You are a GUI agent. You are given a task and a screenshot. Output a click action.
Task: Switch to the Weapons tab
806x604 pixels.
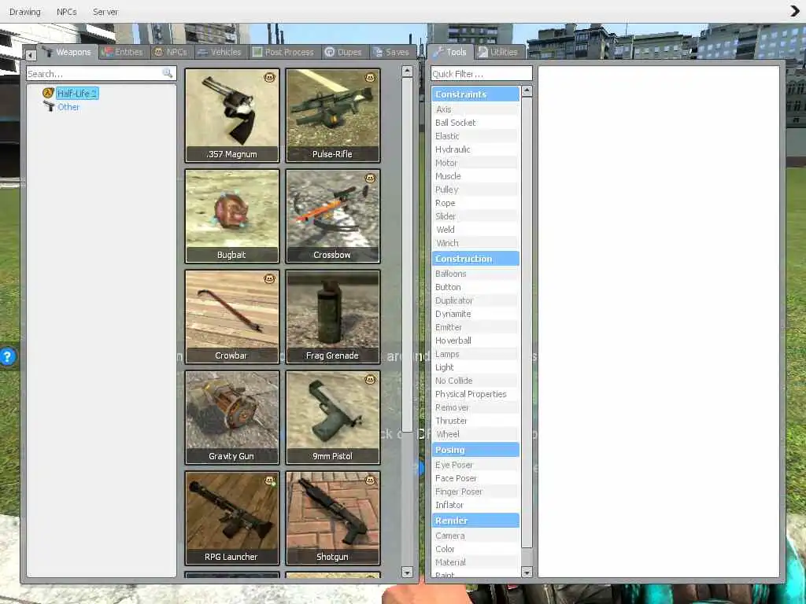[68, 52]
